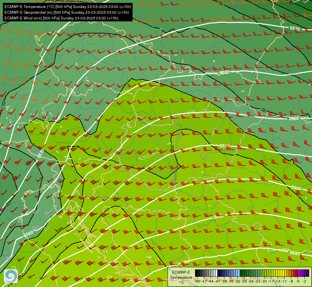Click the purple swatch at the legend's warm end
Viewport: 312px width, 287px height.
(308, 273)
